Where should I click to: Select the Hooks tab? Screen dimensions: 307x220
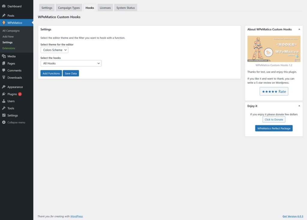pyautogui.click(x=90, y=8)
